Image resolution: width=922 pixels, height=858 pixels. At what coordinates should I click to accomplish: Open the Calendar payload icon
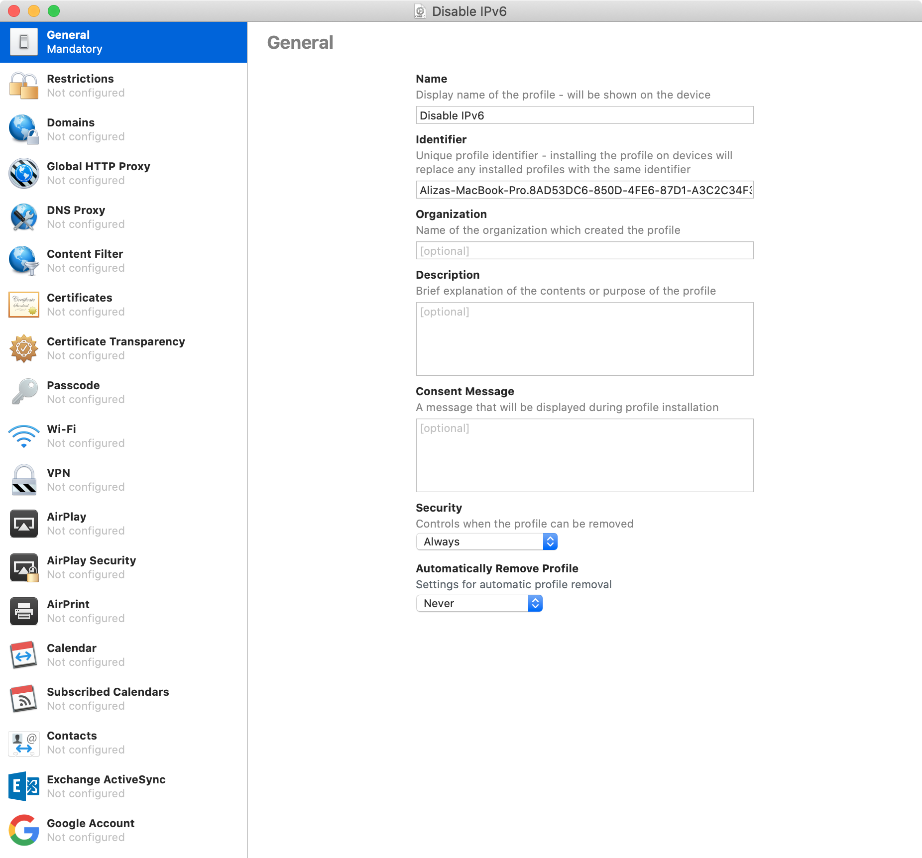[23, 655]
